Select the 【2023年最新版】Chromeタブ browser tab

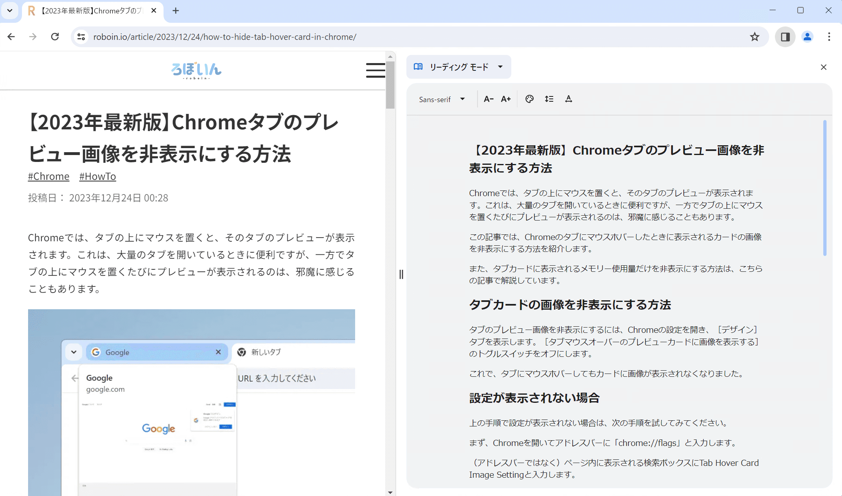pos(93,11)
